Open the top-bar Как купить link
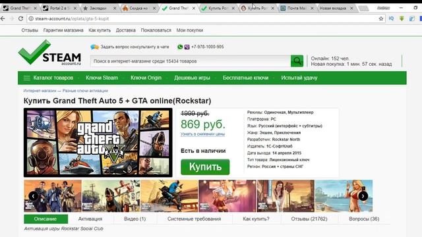Viewport: 422px width, 237px height. coord(100,30)
